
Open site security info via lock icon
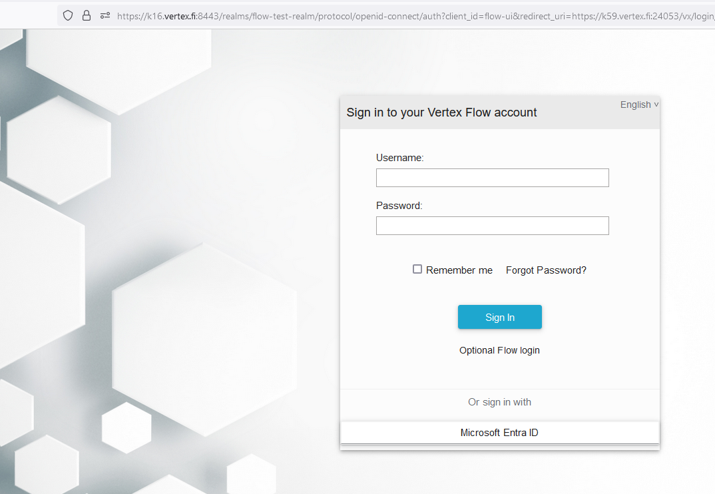coord(87,15)
